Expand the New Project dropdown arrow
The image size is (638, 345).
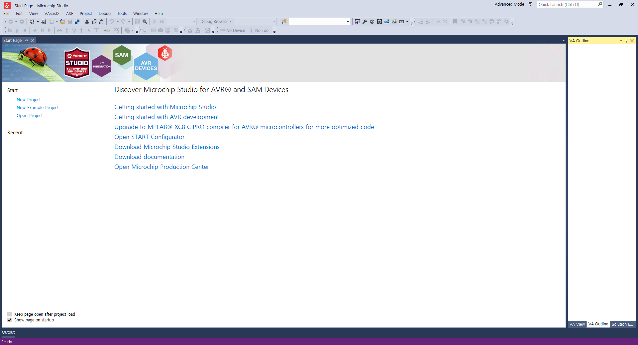[x=38, y=22]
